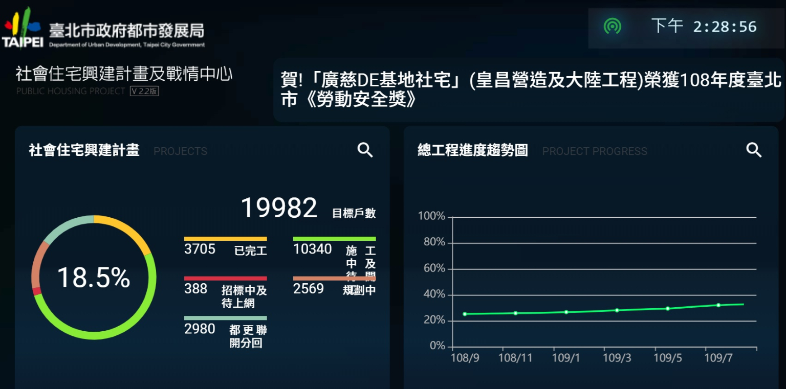Select the 388 招標中及待上網 statistic
The height and width of the screenshot is (389, 786).
click(x=225, y=291)
